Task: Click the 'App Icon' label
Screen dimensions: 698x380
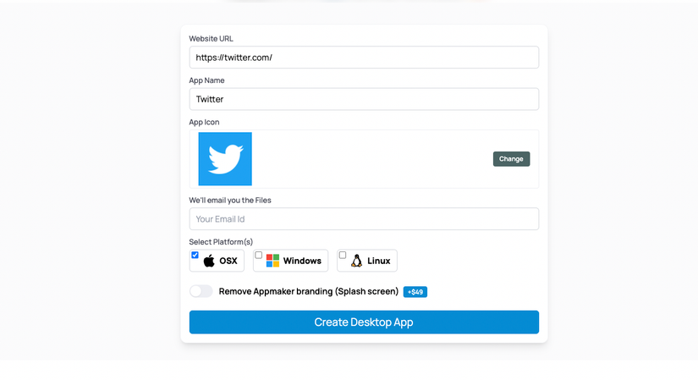Action: (204, 122)
